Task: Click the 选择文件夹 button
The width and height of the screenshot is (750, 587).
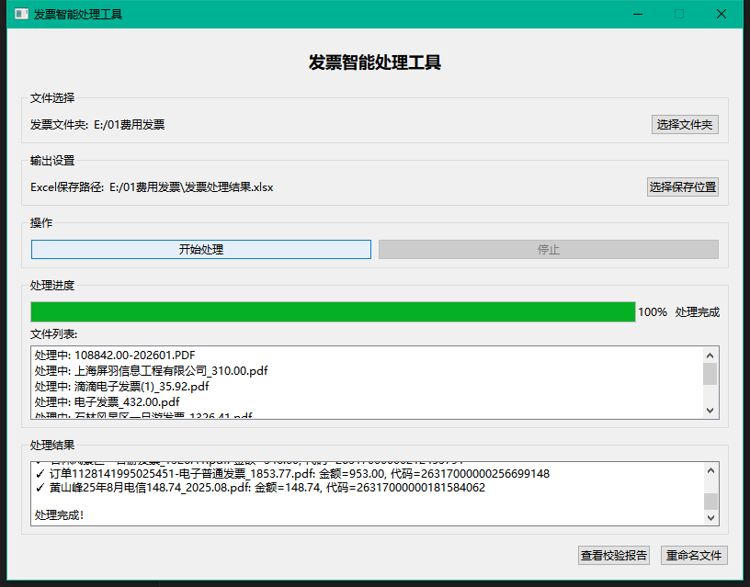Action: pos(685,125)
